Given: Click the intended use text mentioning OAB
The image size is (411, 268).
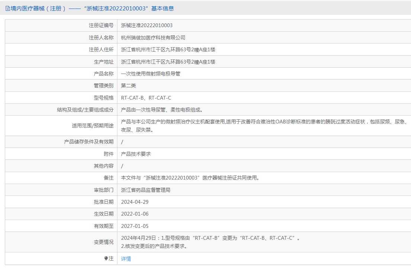Looking at the screenshot, I should 264,126.
